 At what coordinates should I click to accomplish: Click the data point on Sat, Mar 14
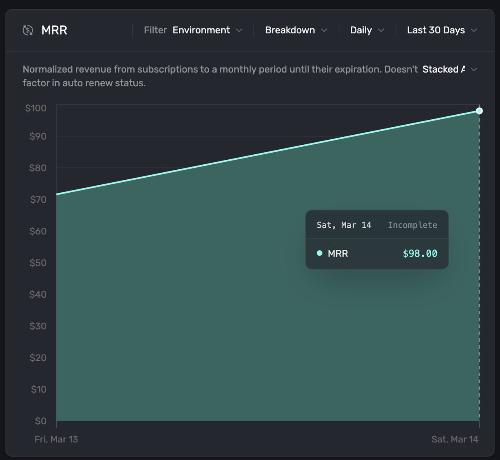(479, 111)
